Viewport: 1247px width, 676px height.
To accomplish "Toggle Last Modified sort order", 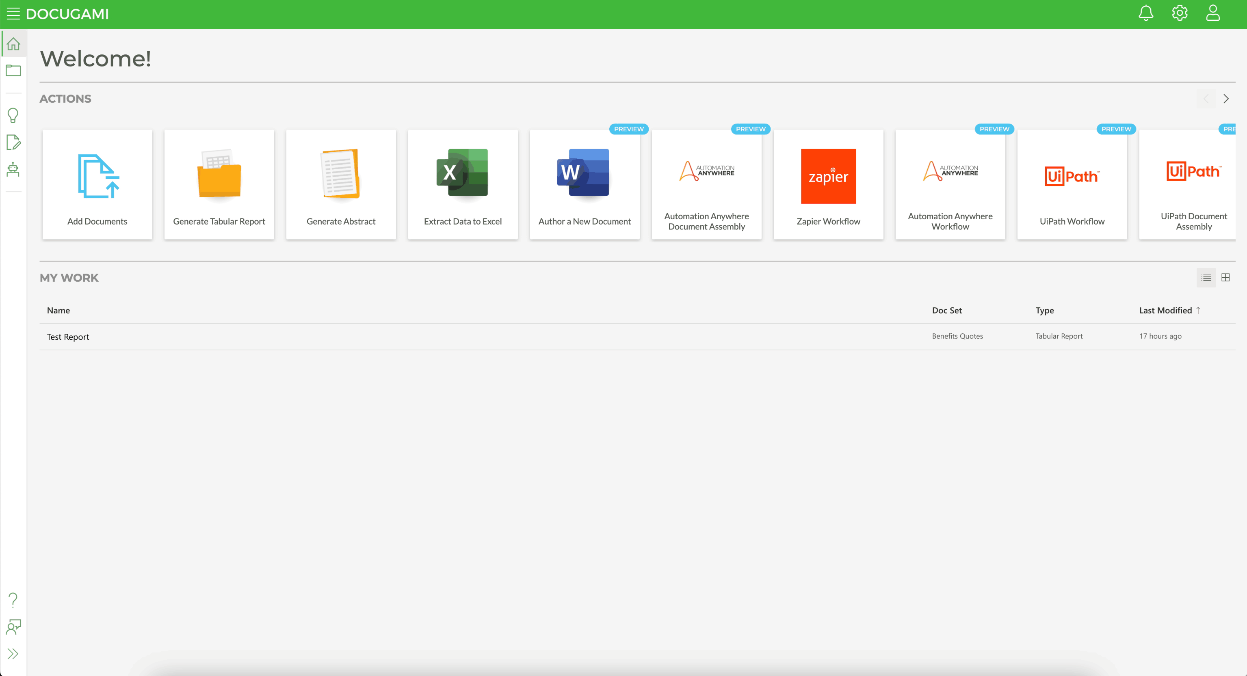I will click(1170, 310).
